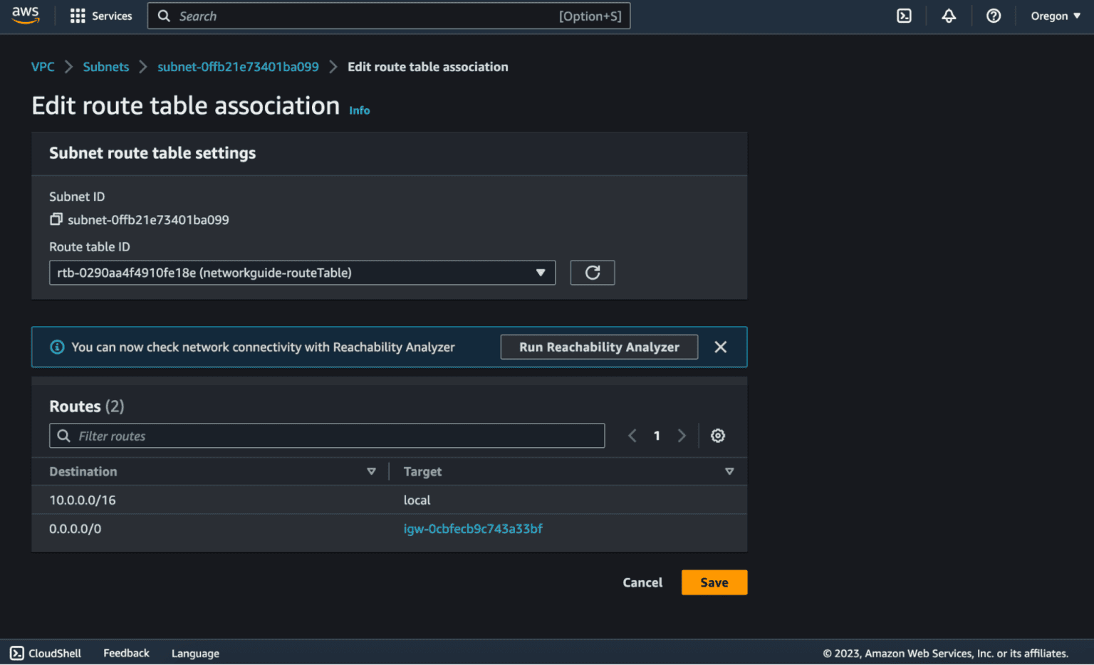
Task: Focus the Filter routes search field
Action: click(335, 436)
